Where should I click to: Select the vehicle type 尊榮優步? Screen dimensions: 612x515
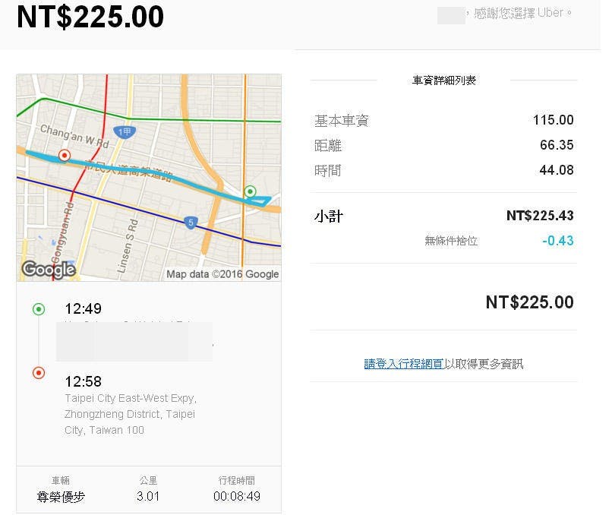(61, 497)
